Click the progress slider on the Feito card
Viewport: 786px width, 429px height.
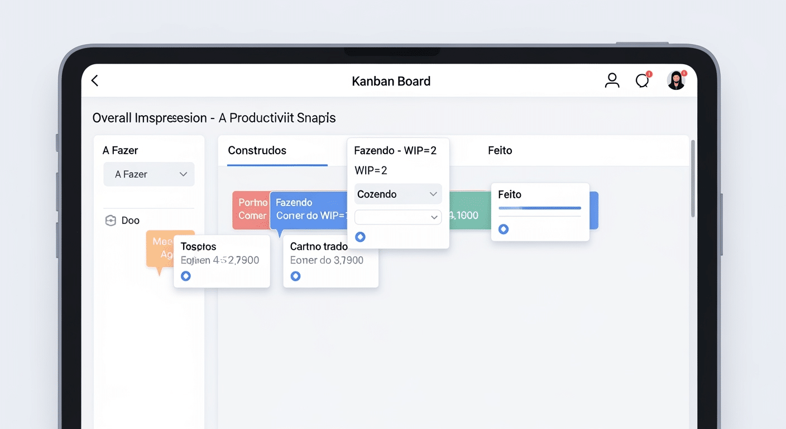pyautogui.click(x=539, y=208)
